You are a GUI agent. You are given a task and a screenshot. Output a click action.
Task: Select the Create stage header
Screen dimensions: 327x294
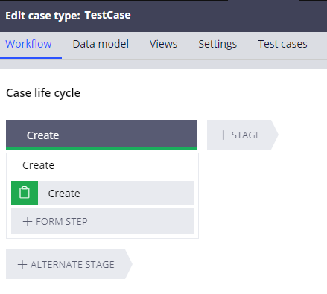tap(101, 135)
